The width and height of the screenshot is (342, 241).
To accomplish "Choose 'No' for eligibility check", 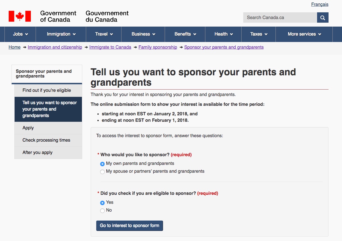I will pos(102,210).
